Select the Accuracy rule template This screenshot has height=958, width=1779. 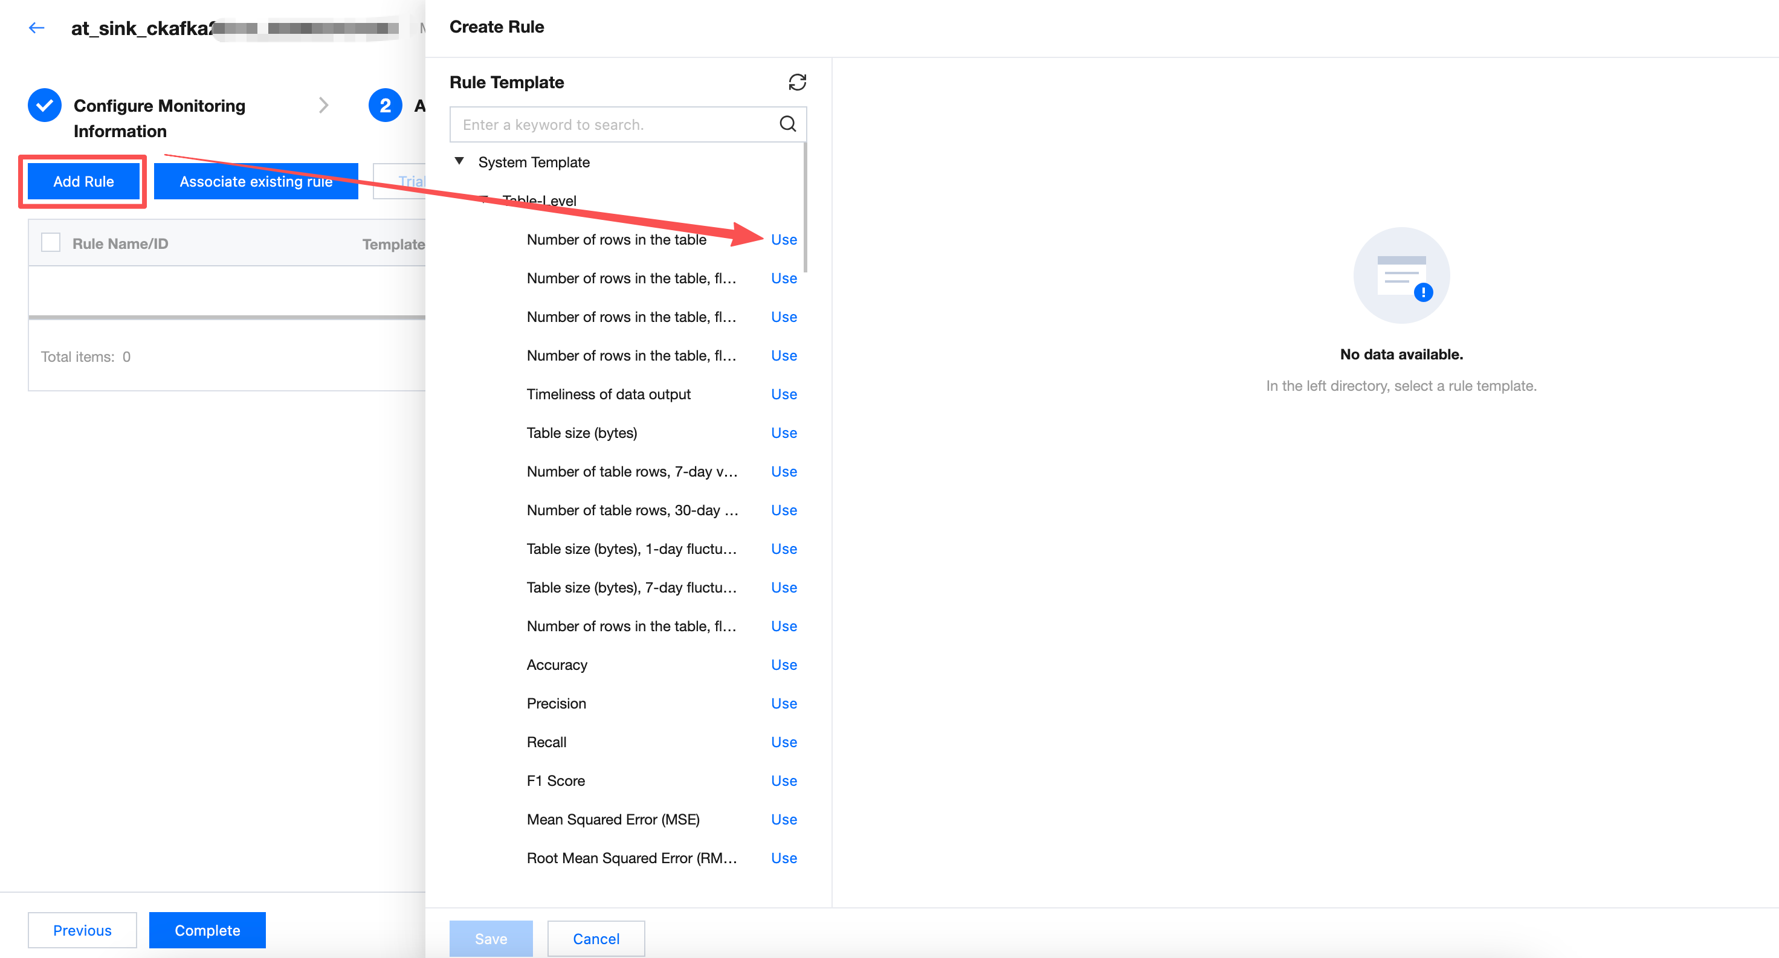pos(557,664)
